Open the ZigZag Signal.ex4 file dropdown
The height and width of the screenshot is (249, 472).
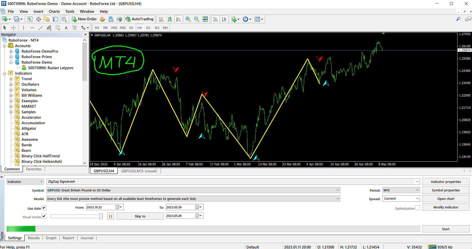(233, 182)
